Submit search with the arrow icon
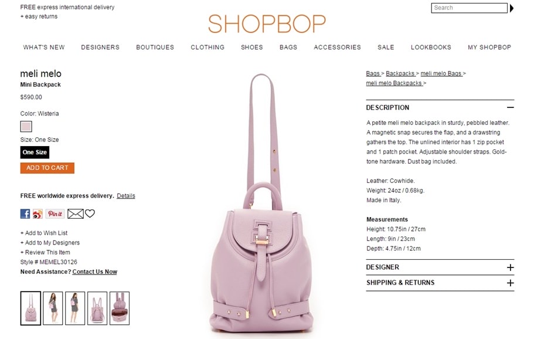This screenshot has width=551, height=339. [512, 8]
